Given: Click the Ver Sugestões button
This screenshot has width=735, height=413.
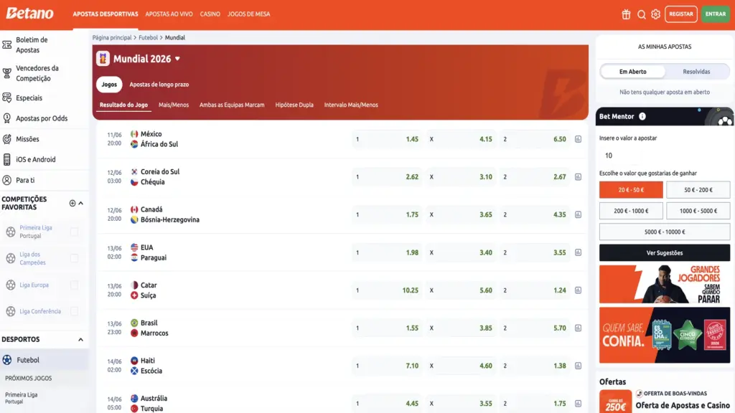Looking at the screenshot, I should pyautogui.click(x=664, y=253).
